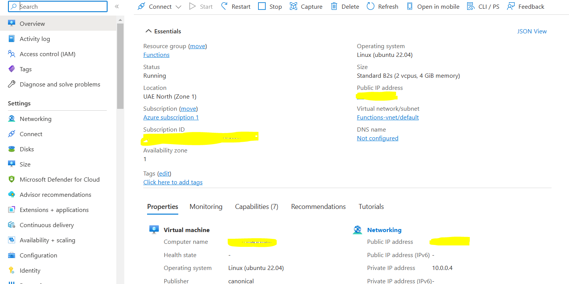Click the Disks icon in sidebar

12,149
